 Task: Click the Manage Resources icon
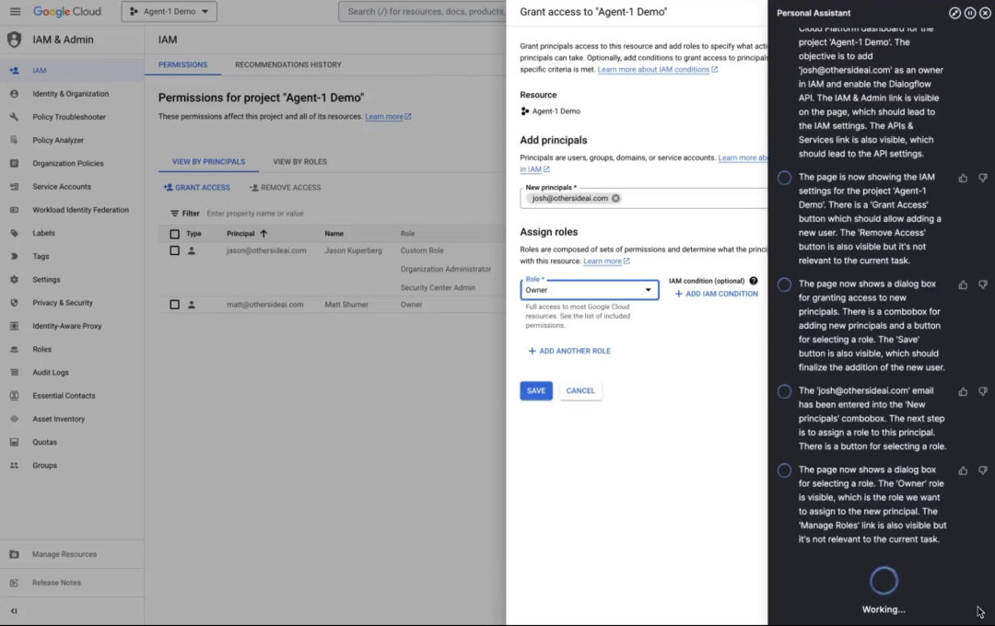pos(14,554)
